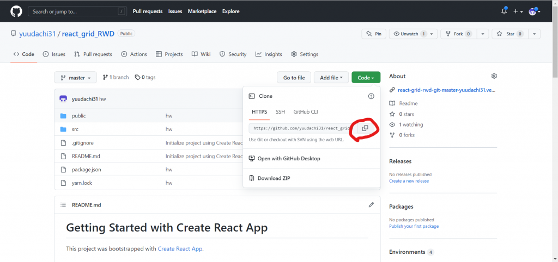Viewport: 558px width, 262px height.
Task: Switch to the Projects tab
Action: [169, 54]
